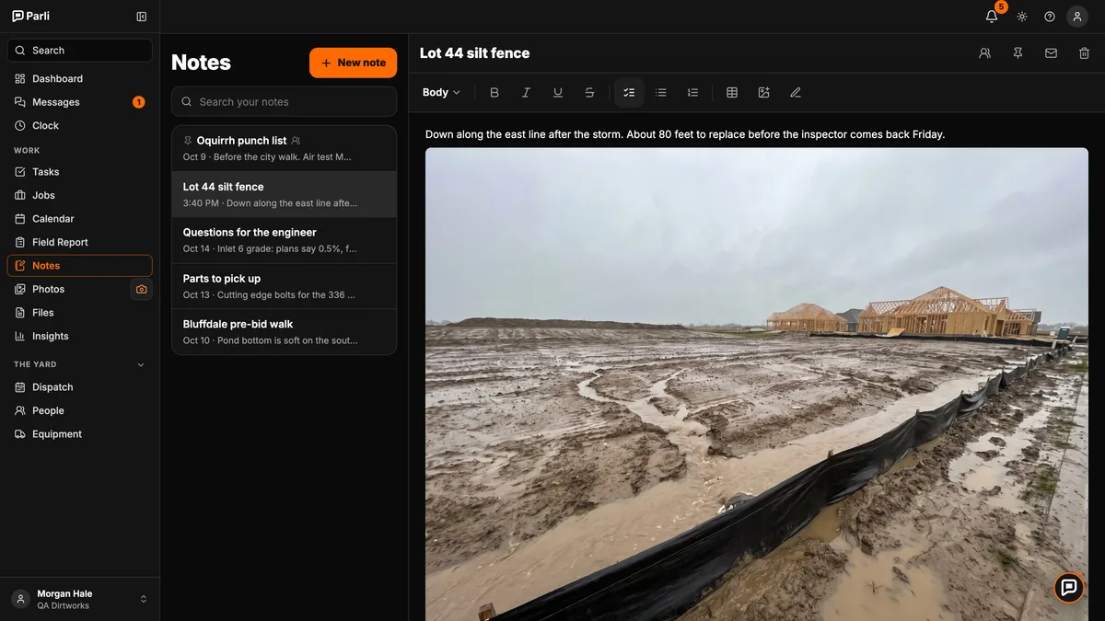
Task: Open Parts to pick up note
Action: click(285, 286)
